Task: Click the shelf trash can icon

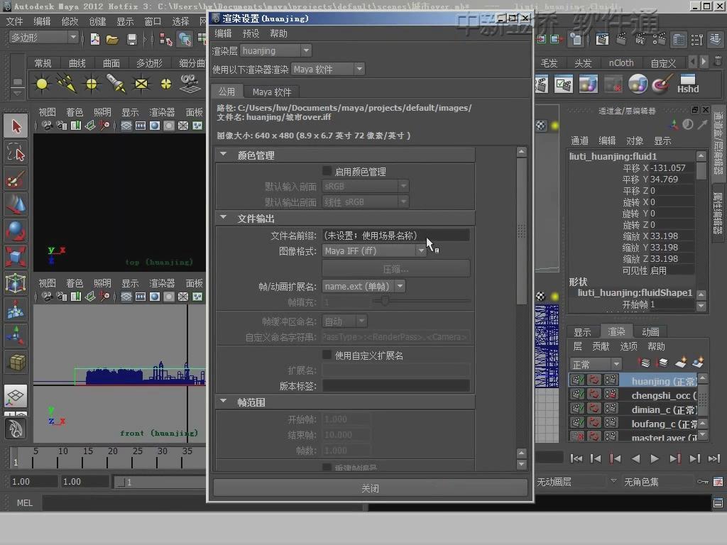Action: point(718,61)
